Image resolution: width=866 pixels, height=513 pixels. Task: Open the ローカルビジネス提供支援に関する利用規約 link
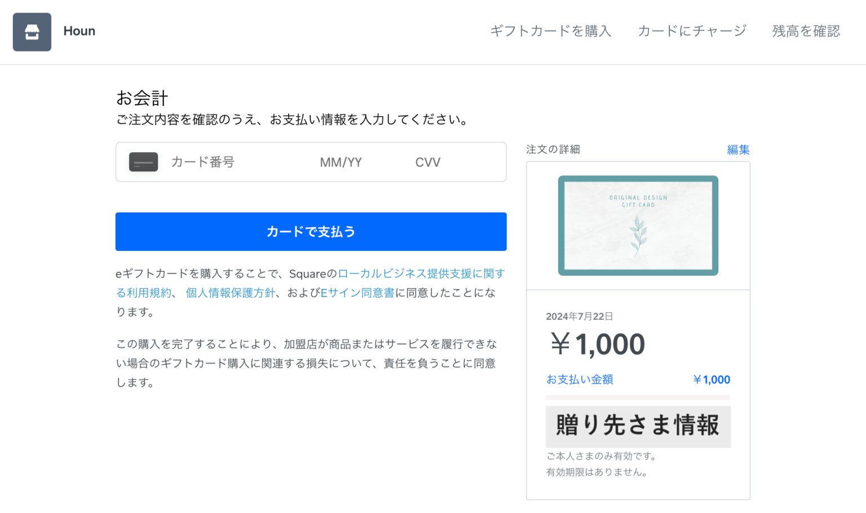[x=421, y=273]
